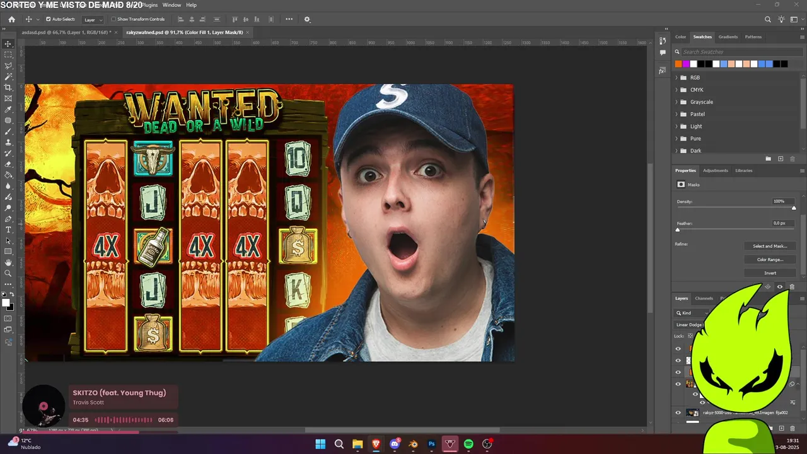This screenshot has width=807, height=454.
Task: Open the Comments panel icon
Action: [663, 53]
